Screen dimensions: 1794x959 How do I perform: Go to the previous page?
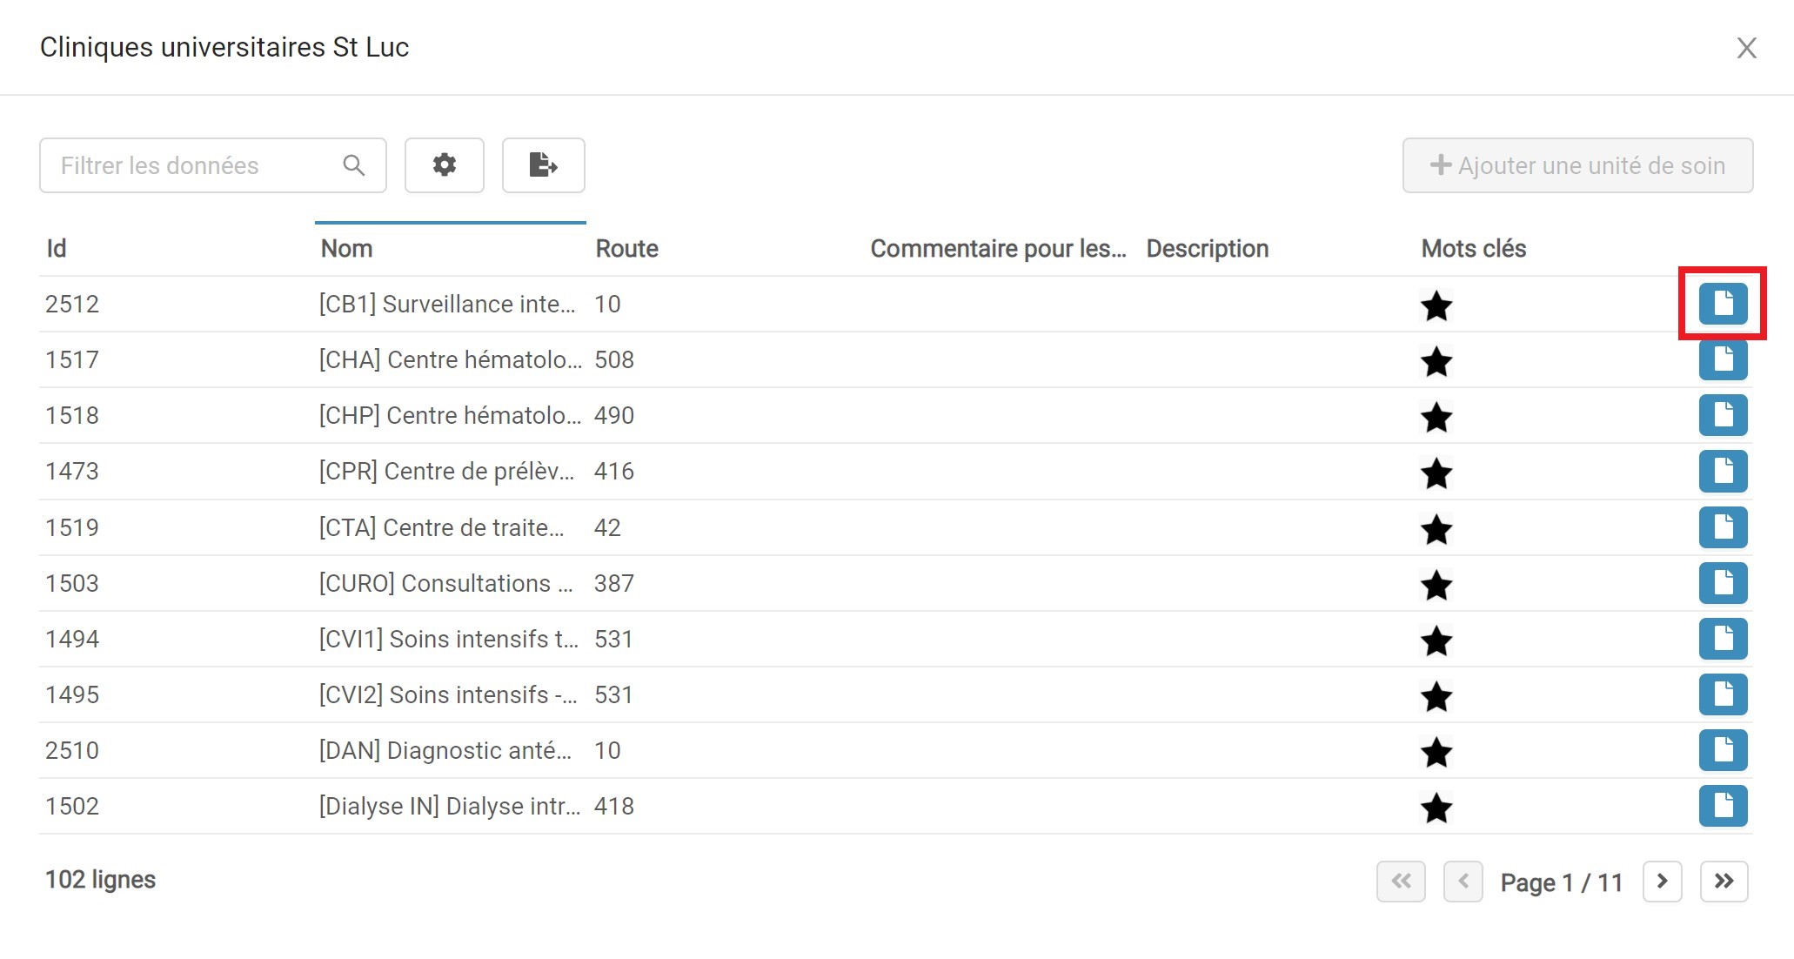point(1463,882)
